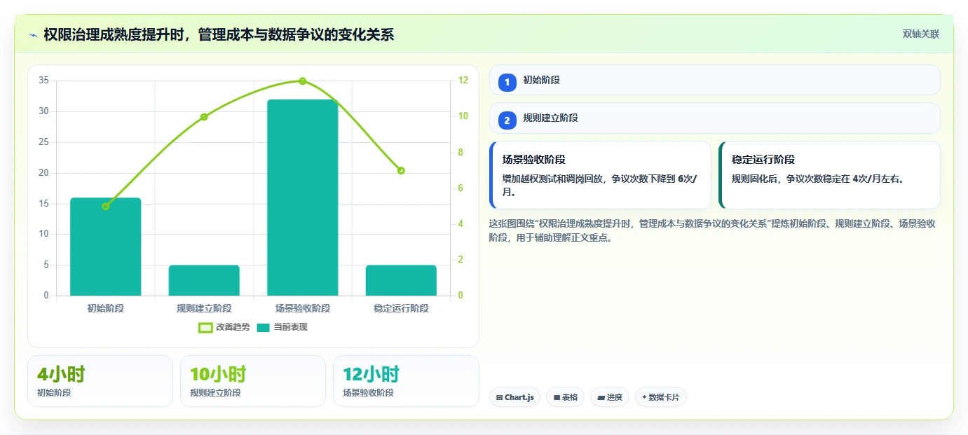Expand the step 1 初始阶段 row
Viewport: 968px width, 435px height.
coord(714,80)
